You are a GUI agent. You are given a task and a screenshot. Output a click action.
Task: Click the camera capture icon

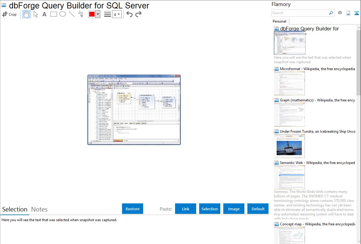coord(340,13)
